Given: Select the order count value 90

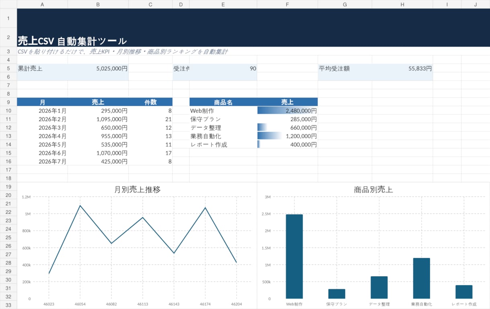Looking at the screenshot, I should point(223,68).
